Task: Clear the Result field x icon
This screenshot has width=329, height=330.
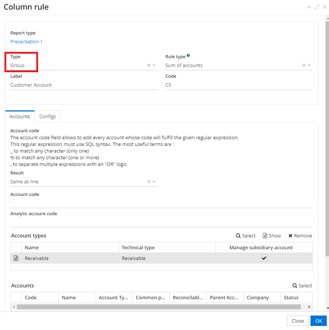Action: pyautogui.click(x=149, y=181)
